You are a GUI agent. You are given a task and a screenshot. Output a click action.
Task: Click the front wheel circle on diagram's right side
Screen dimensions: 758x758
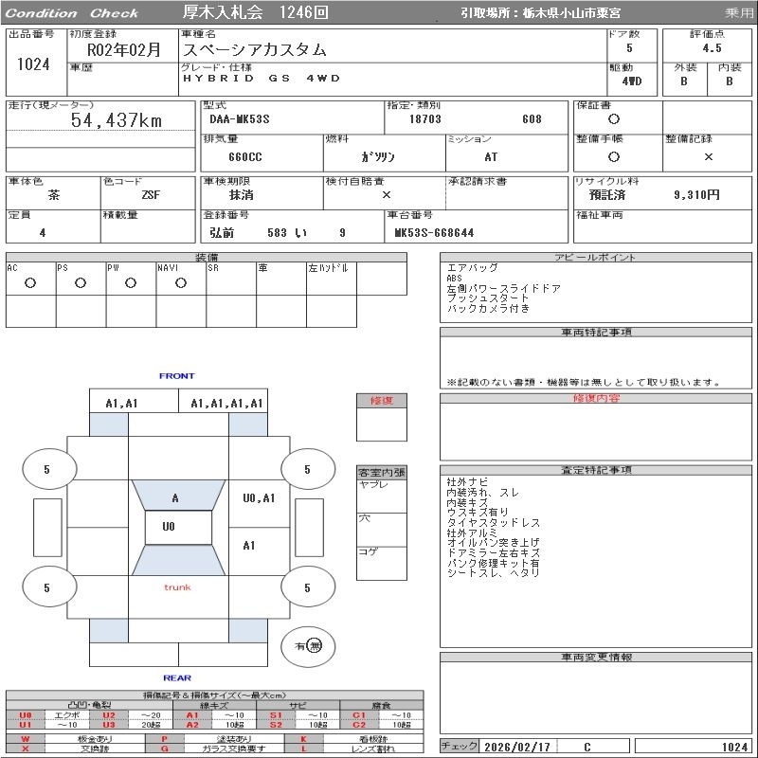pyautogui.click(x=307, y=469)
